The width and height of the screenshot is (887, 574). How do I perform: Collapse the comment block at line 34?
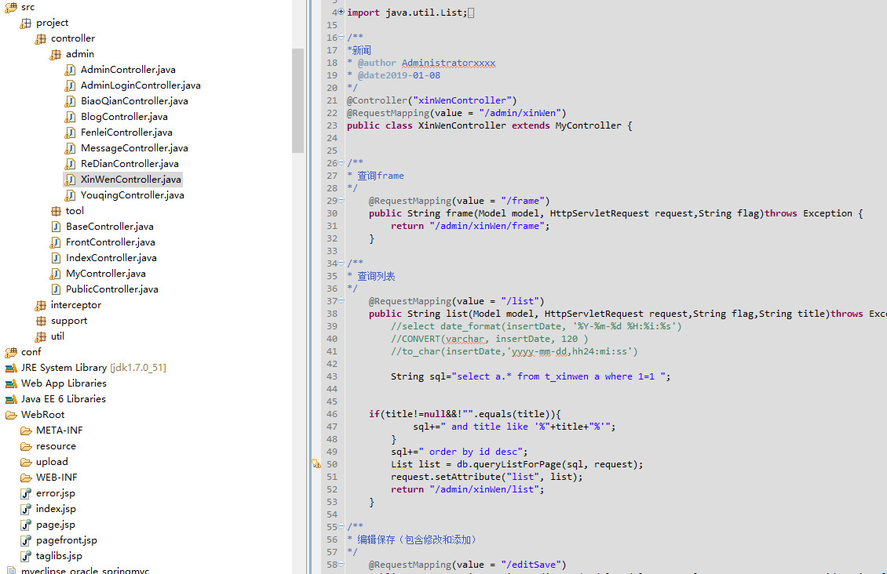[341, 263]
